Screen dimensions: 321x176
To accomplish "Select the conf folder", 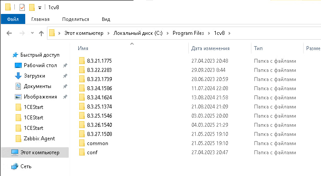I will [92, 152].
